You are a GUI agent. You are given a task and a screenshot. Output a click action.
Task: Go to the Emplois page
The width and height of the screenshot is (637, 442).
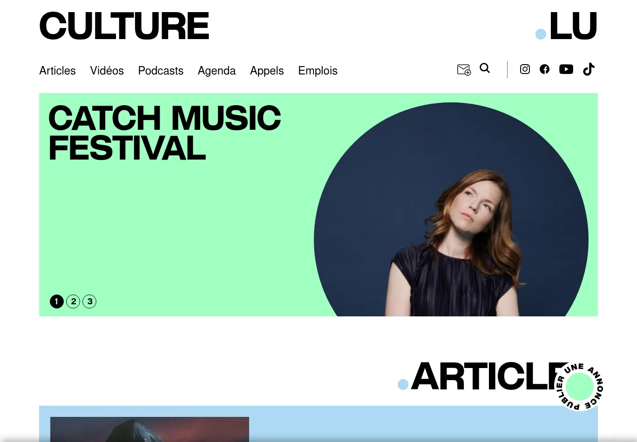(318, 71)
